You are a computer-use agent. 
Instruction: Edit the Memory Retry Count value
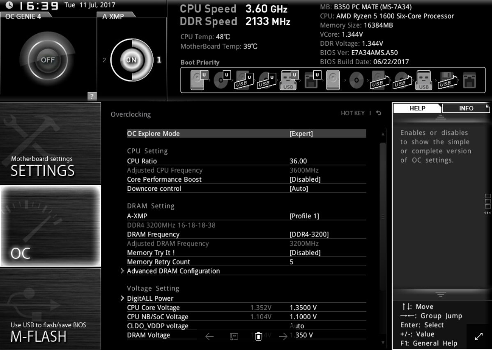point(246,262)
